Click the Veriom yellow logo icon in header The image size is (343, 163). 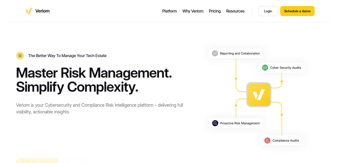(29, 11)
